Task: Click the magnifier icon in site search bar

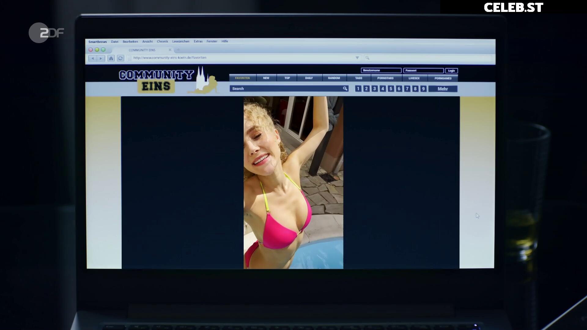Action: click(345, 89)
